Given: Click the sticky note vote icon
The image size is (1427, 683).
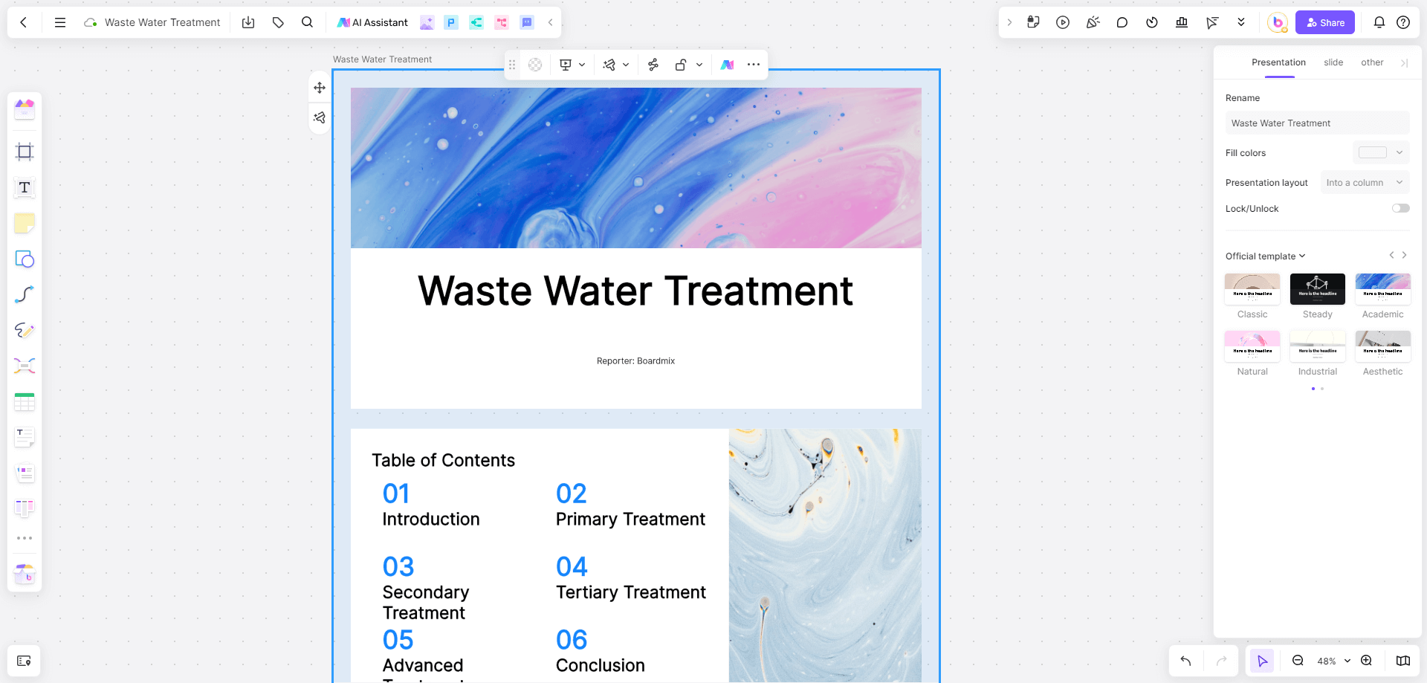Looking at the screenshot, I should click(1033, 22).
